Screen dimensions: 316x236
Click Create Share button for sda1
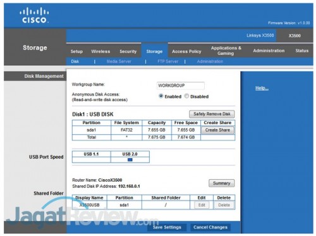pyautogui.click(x=217, y=130)
